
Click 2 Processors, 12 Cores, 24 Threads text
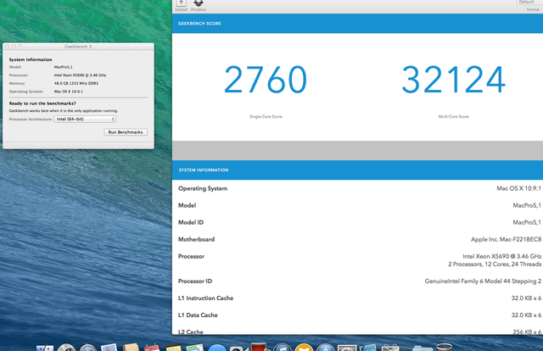495,265
